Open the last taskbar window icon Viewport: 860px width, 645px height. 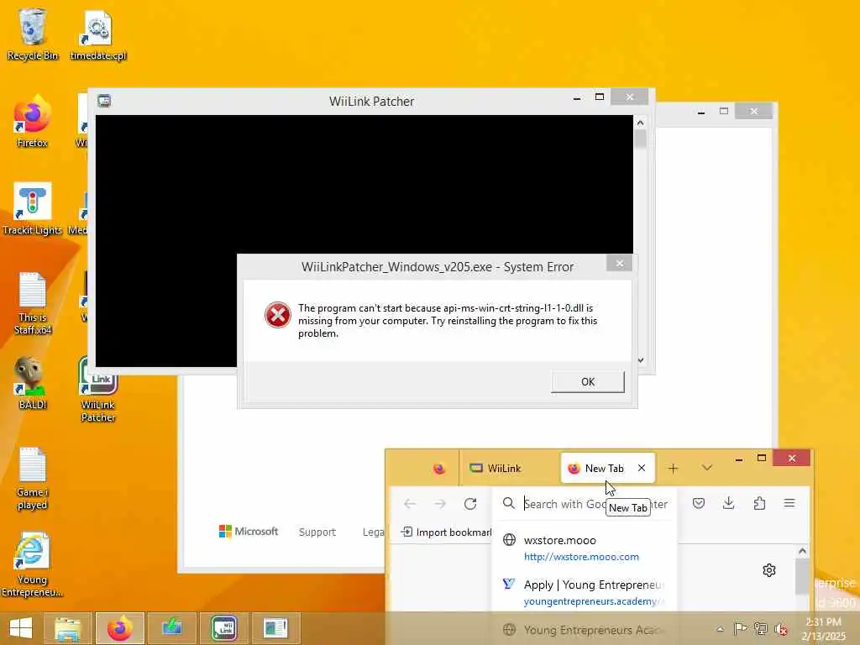[275, 628]
